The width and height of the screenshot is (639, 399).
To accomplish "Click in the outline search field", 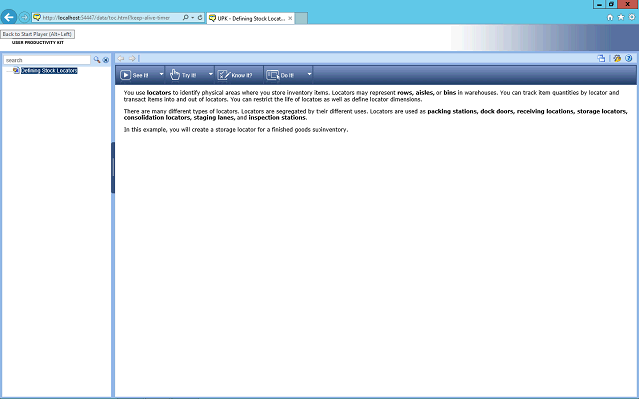I will (47, 60).
